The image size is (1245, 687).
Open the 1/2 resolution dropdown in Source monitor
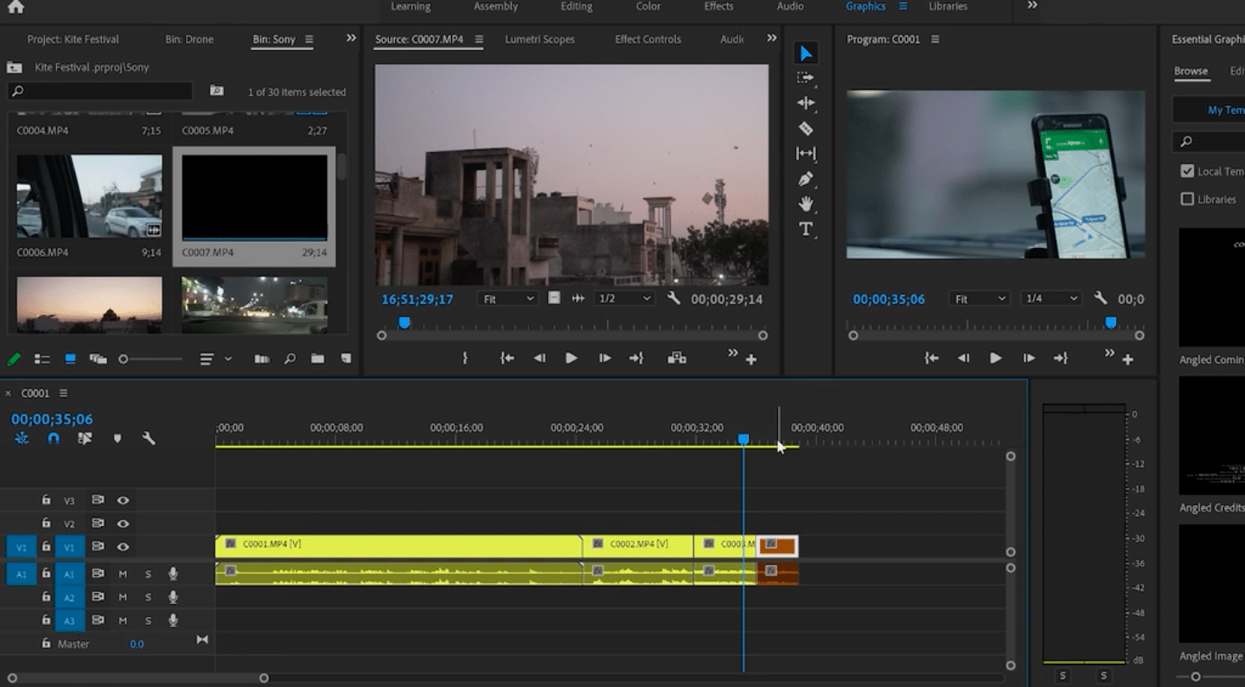coord(624,299)
